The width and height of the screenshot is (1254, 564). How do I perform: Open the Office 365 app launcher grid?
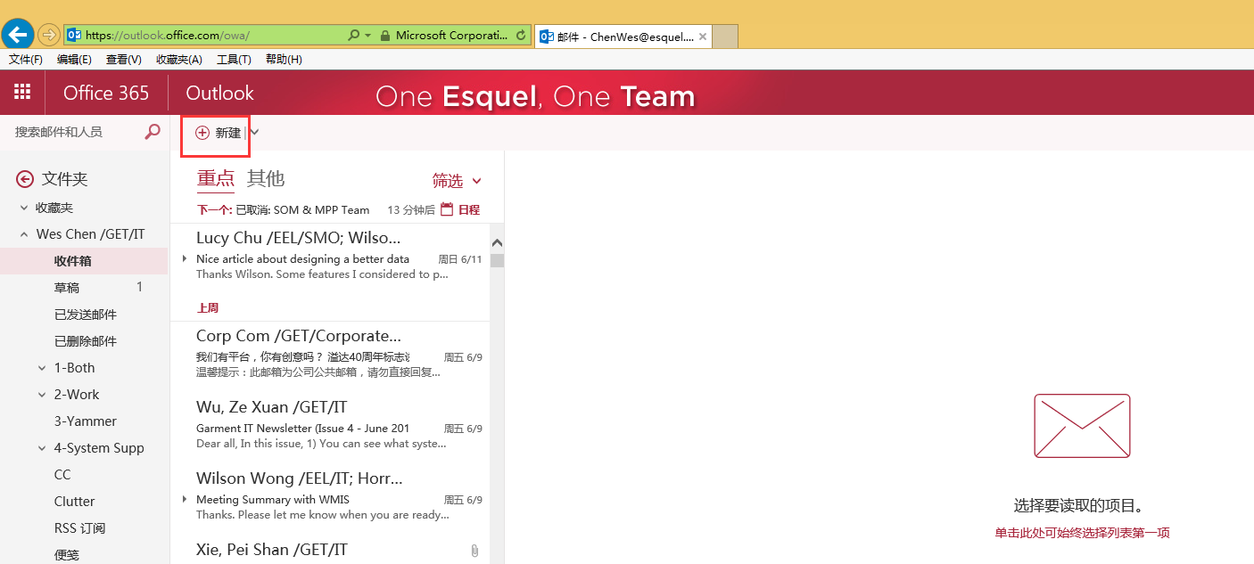[x=22, y=93]
